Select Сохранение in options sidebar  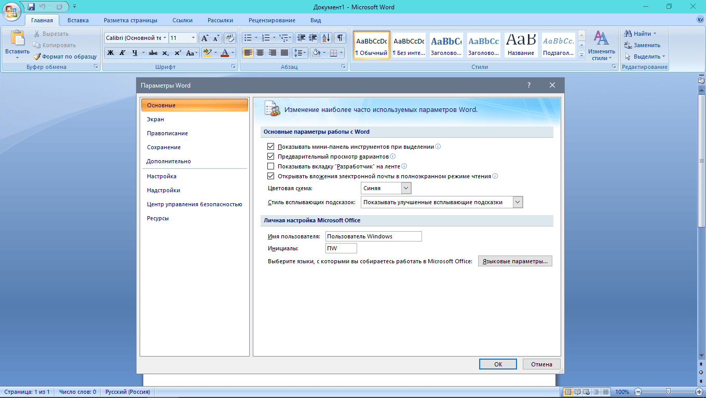click(195, 147)
